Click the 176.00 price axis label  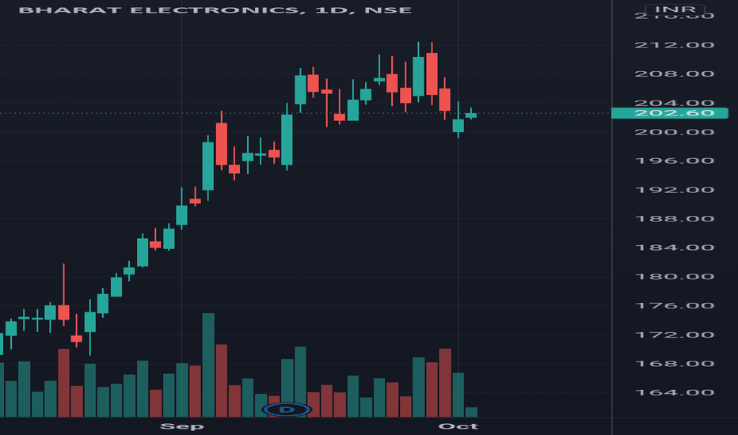coord(675,305)
